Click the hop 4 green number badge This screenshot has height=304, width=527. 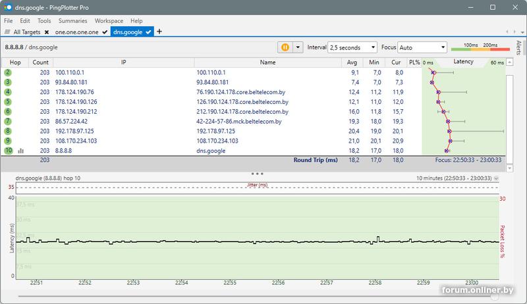[8, 92]
